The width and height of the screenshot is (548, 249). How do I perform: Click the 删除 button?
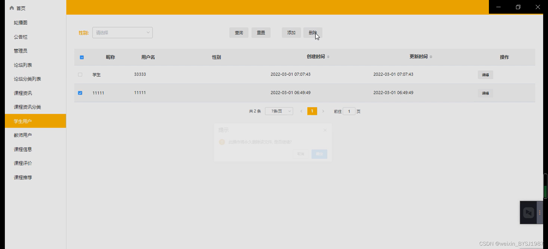(313, 33)
